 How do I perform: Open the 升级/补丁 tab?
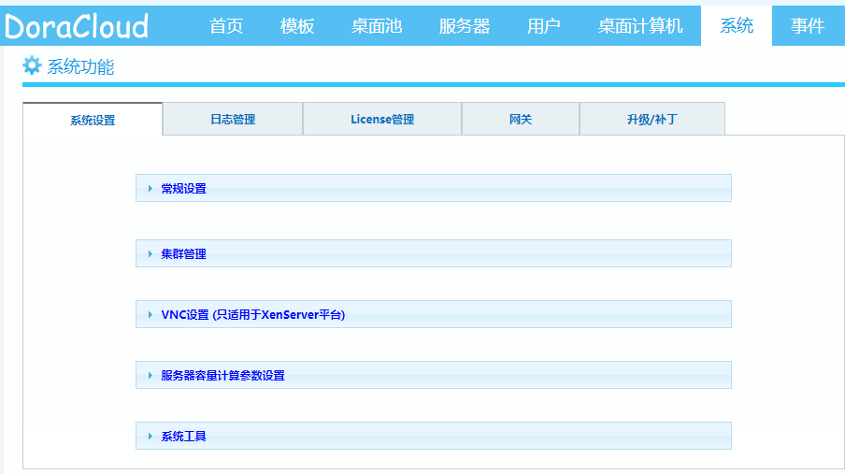coord(652,119)
